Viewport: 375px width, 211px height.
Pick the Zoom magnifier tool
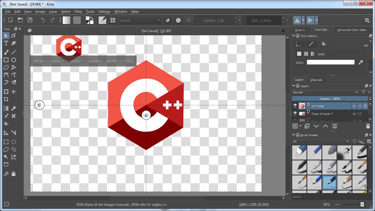click(6, 174)
